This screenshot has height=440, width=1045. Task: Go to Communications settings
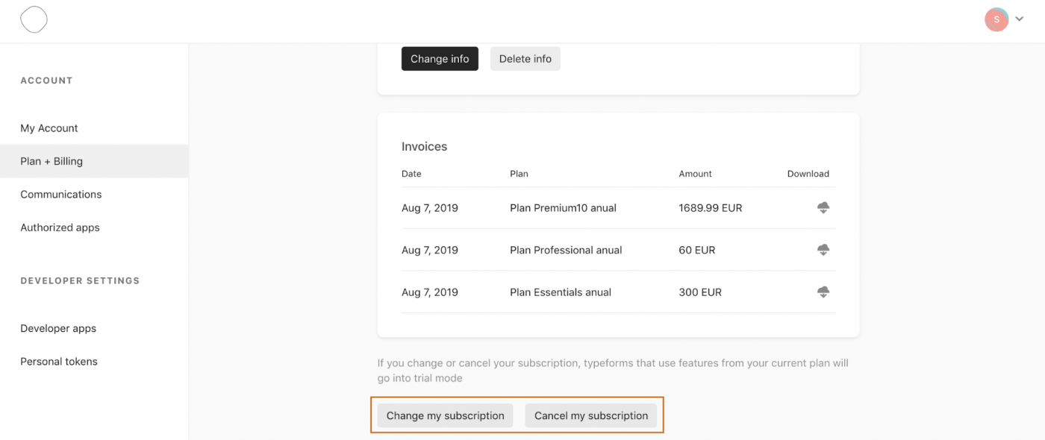coord(61,195)
